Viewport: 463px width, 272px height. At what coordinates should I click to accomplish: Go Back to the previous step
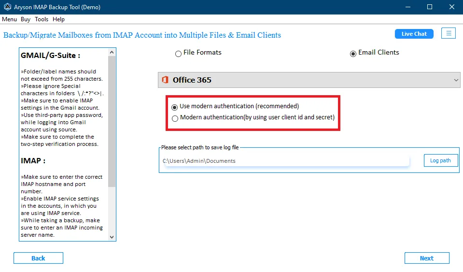[38, 258]
